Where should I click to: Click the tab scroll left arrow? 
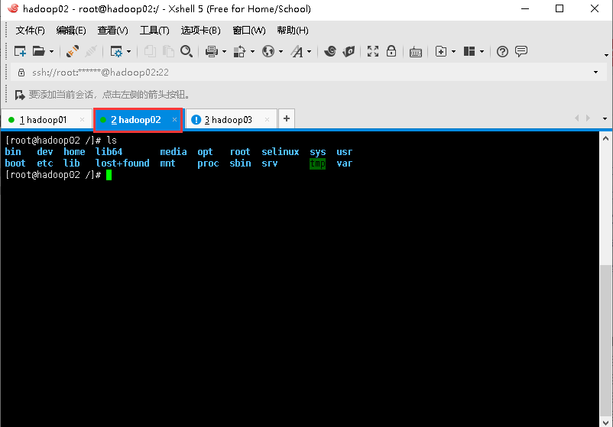(x=576, y=118)
